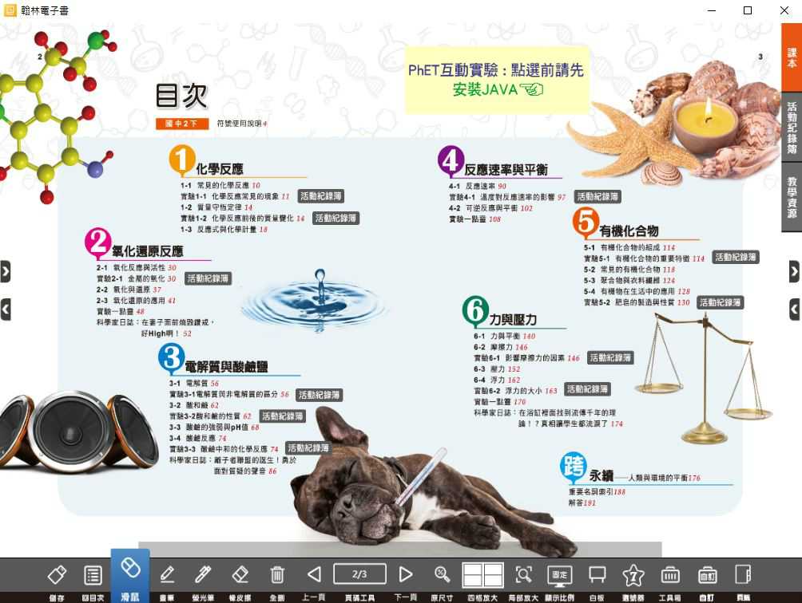802x603 pixels.
Task: Open the 回目次 table of contents icon
Action: (x=93, y=575)
